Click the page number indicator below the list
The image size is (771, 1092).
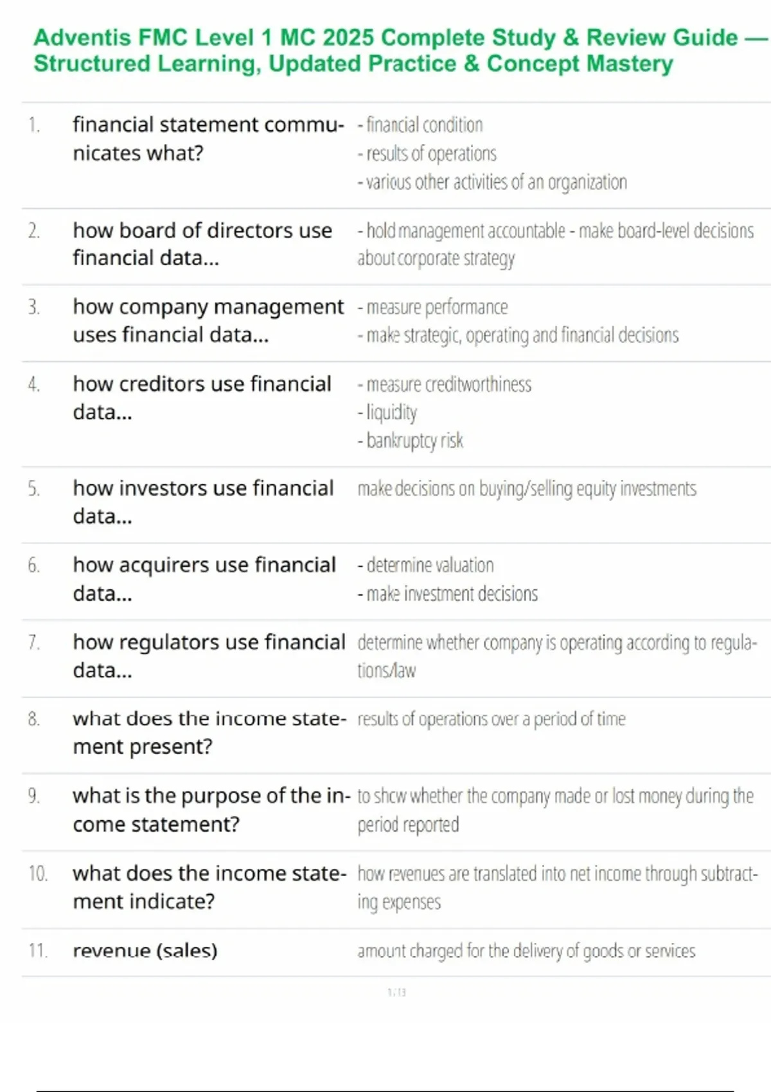coord(396,992)
